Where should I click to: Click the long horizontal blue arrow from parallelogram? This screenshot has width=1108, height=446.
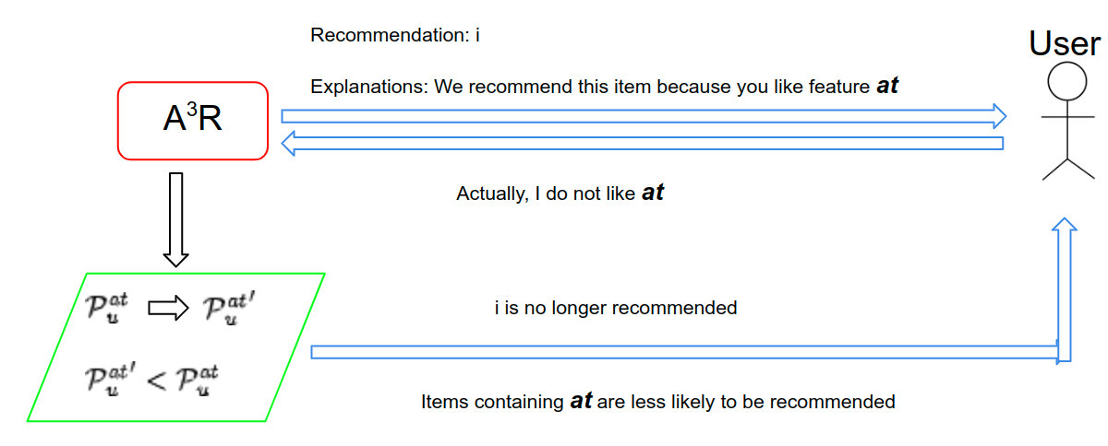click(683, 352)
